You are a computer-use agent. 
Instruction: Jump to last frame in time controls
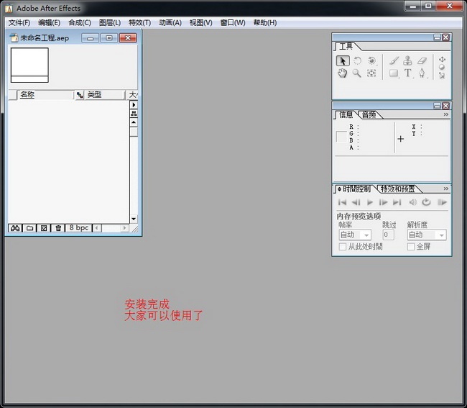click(397, 202)
